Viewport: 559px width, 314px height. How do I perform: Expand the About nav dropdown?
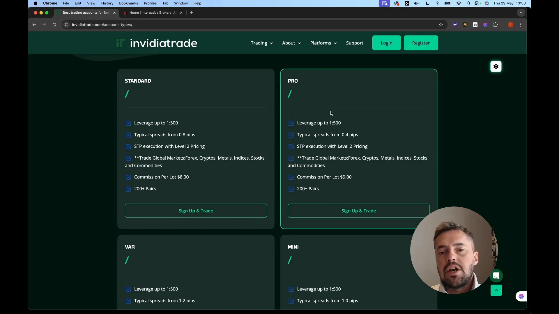pyautogui.click(x=291, y=43)
